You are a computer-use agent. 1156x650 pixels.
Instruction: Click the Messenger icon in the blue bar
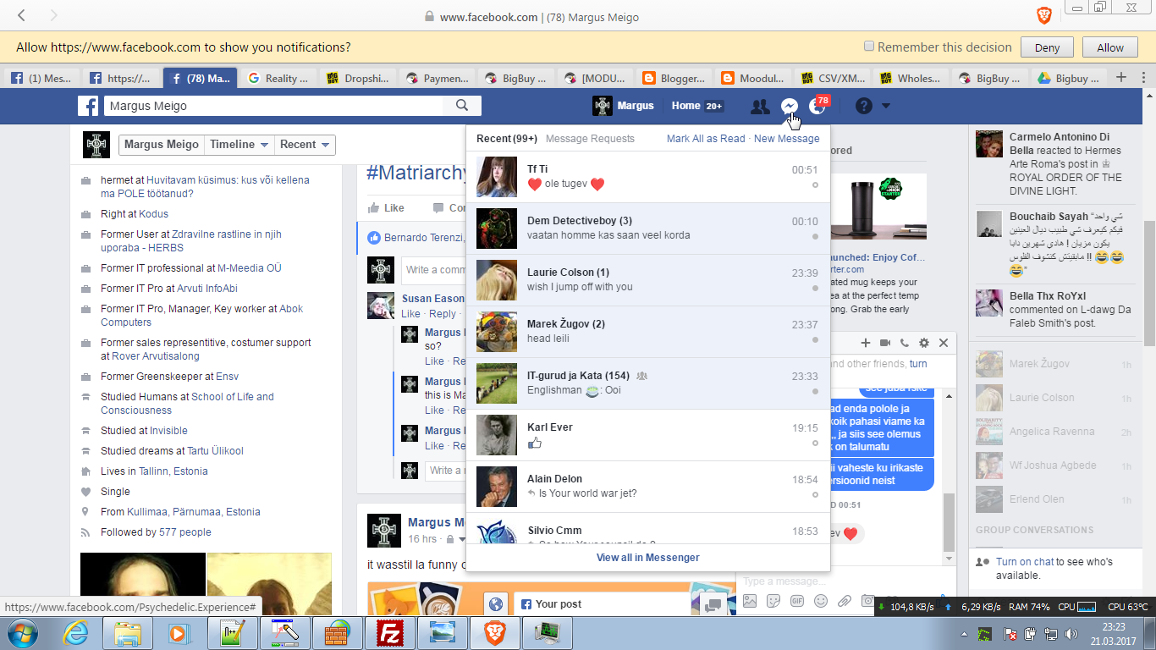tap(789, 106)
